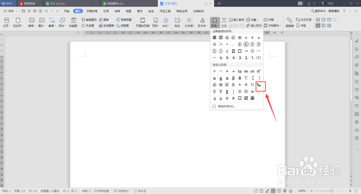
Task: Click the 书签 bookmark button
Action: coord(301,26)
